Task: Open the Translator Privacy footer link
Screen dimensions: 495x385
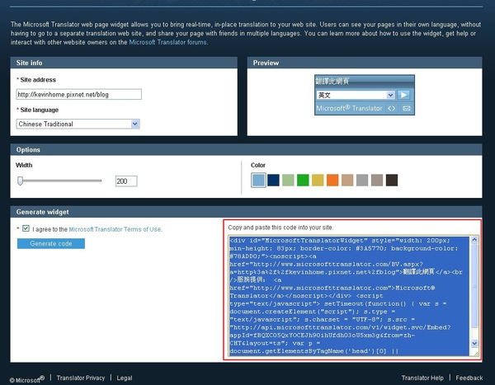Action: click(x=81, y=378)
